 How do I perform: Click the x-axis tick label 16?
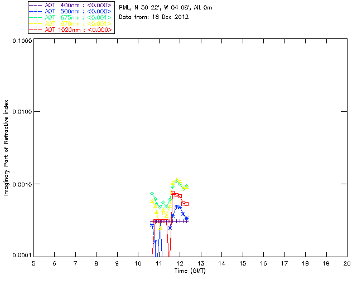tap(263, 263)
